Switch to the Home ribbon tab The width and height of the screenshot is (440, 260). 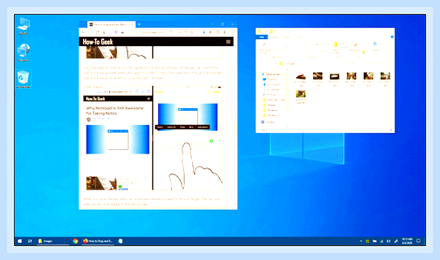tap(274, 37)
